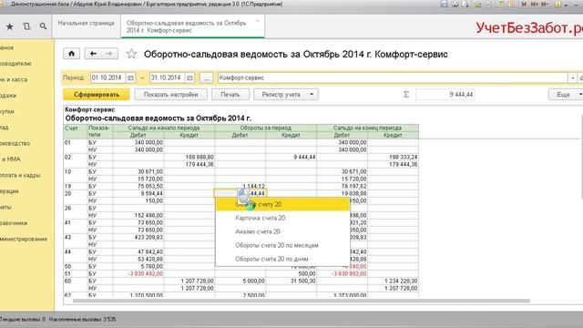Open the ОС и НМА sidebar section
The image size is (583, 328).
[x=10, y=159]
